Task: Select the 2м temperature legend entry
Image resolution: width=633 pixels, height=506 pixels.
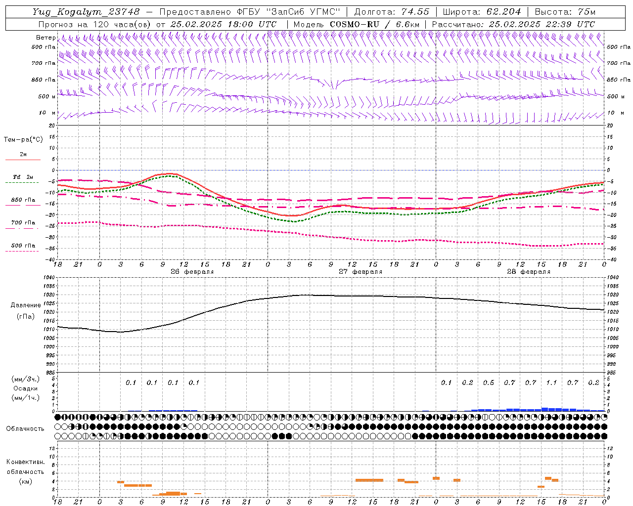Action: click(x=23, y=155)
